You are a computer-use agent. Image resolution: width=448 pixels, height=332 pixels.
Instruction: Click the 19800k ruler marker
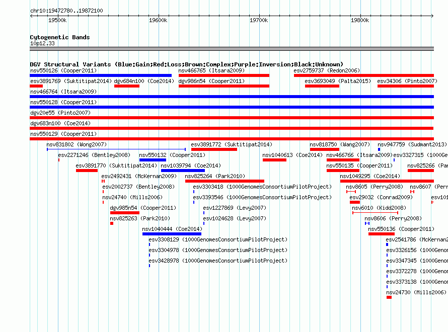click(360, 20)
